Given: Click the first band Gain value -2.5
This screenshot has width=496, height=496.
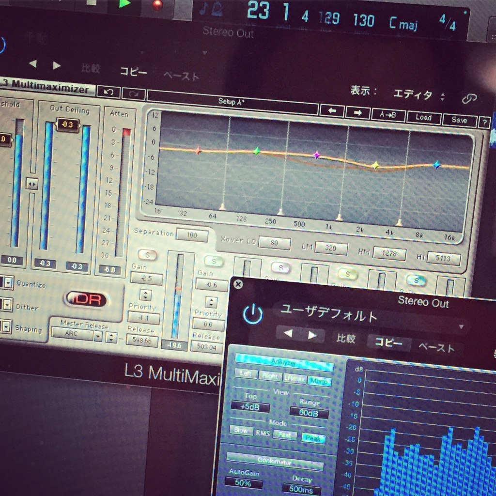Looking at the screenshot, I should 146,279.
